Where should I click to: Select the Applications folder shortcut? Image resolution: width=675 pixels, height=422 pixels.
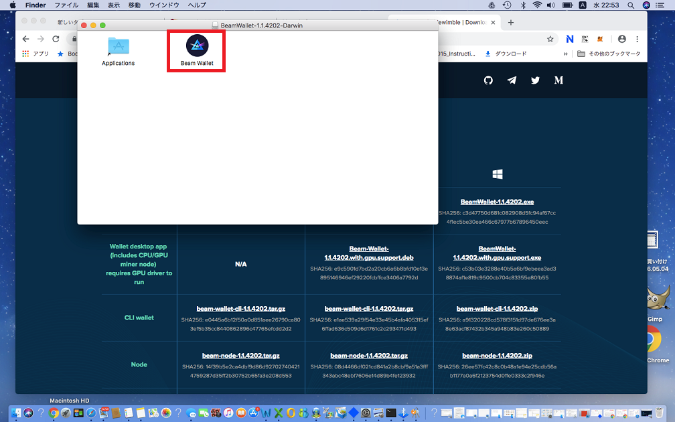tap(119, 46)
